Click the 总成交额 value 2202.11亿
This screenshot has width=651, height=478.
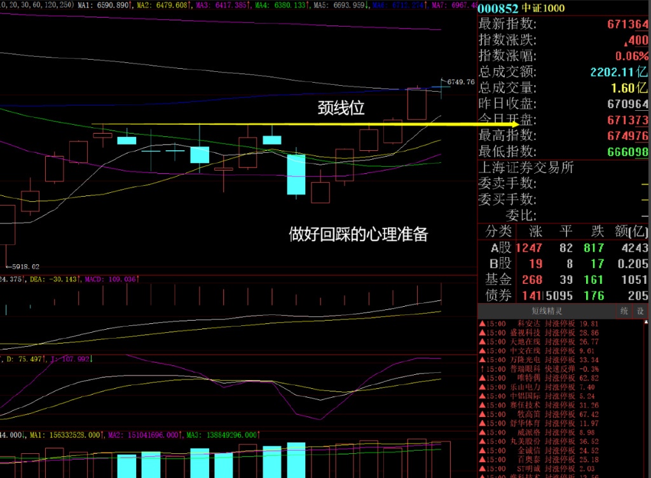pos(619,72)
